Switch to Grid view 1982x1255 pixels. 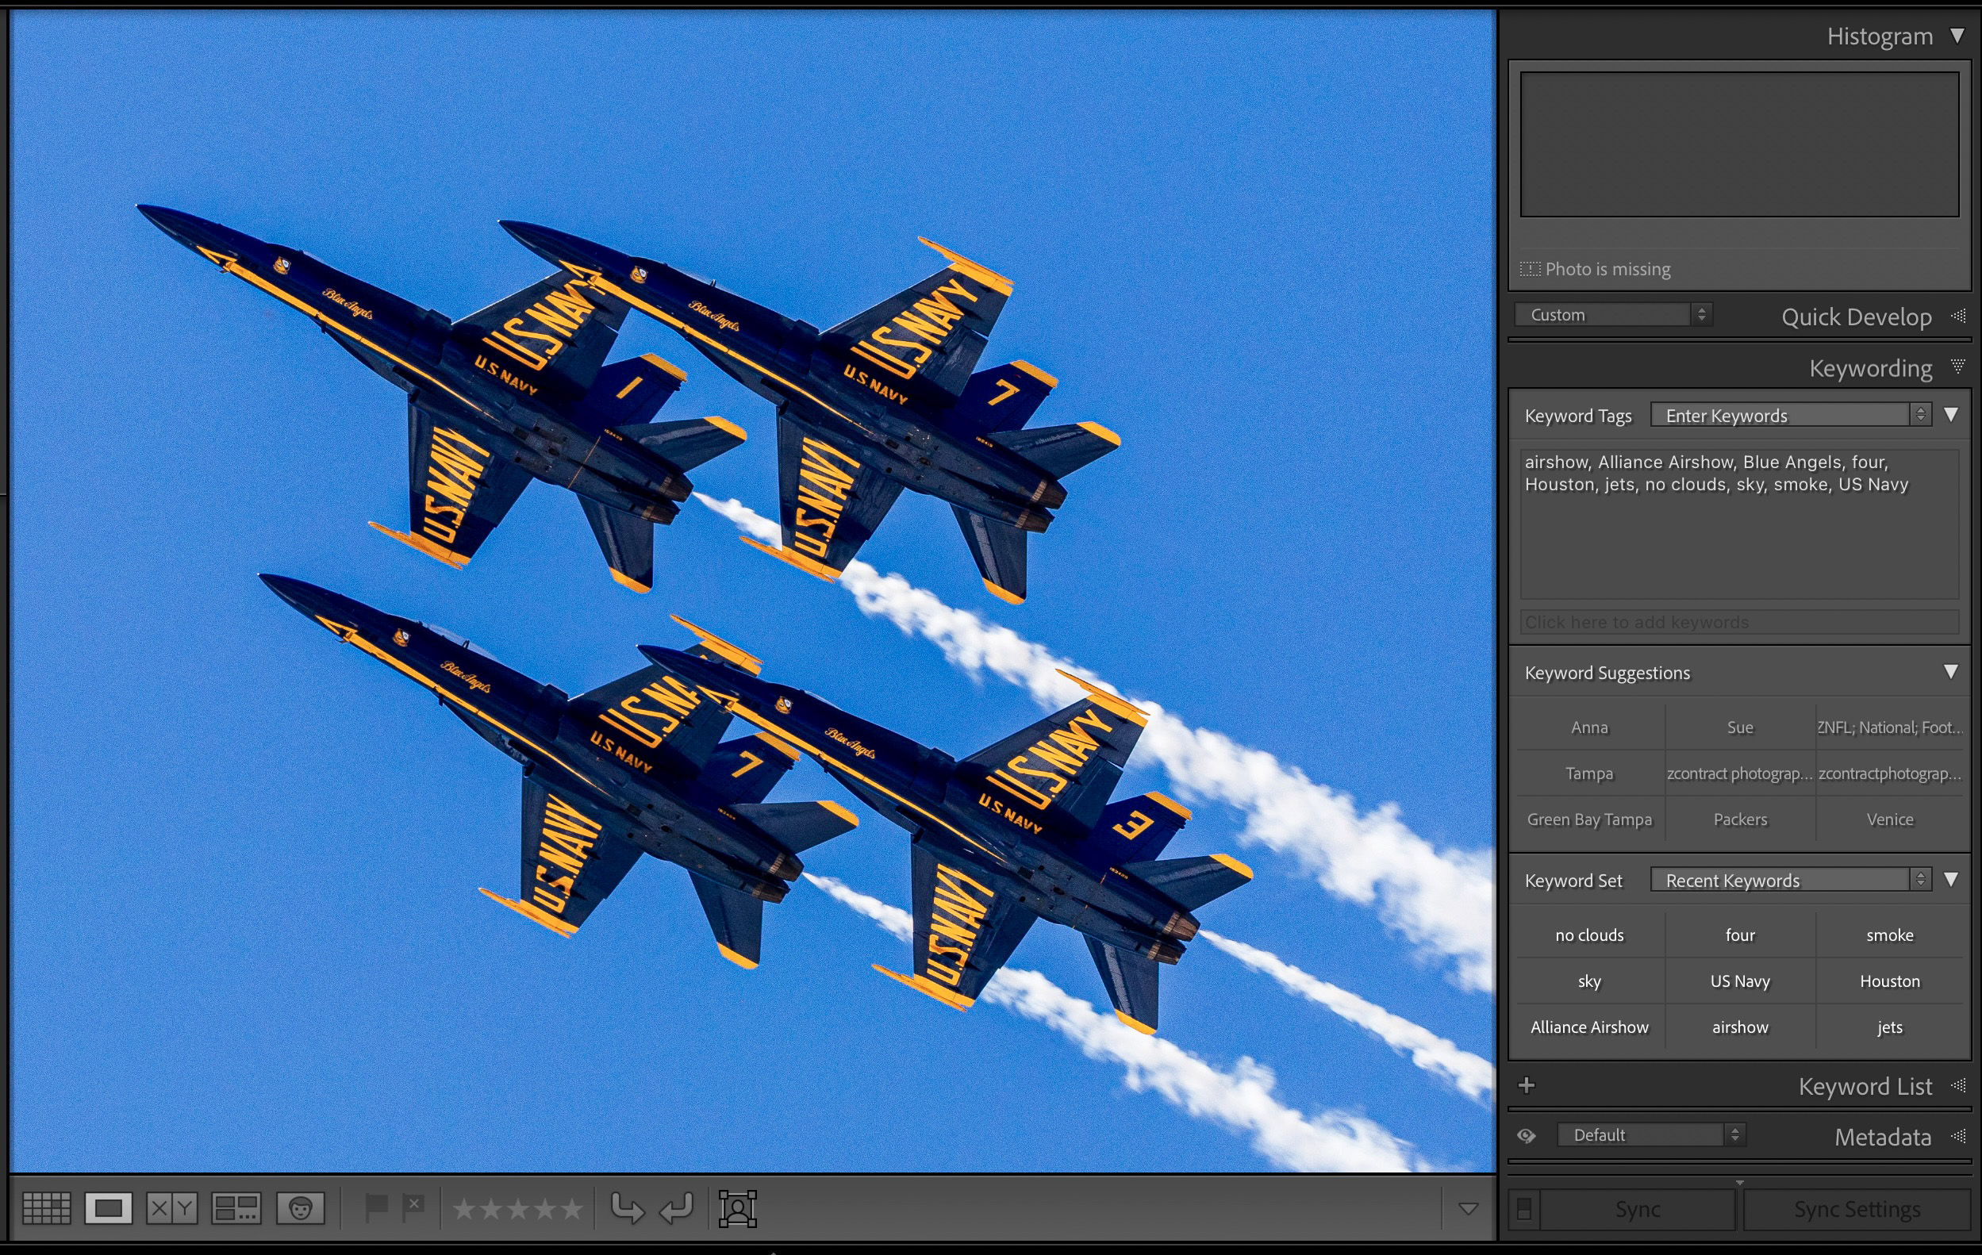[46, 1208]
